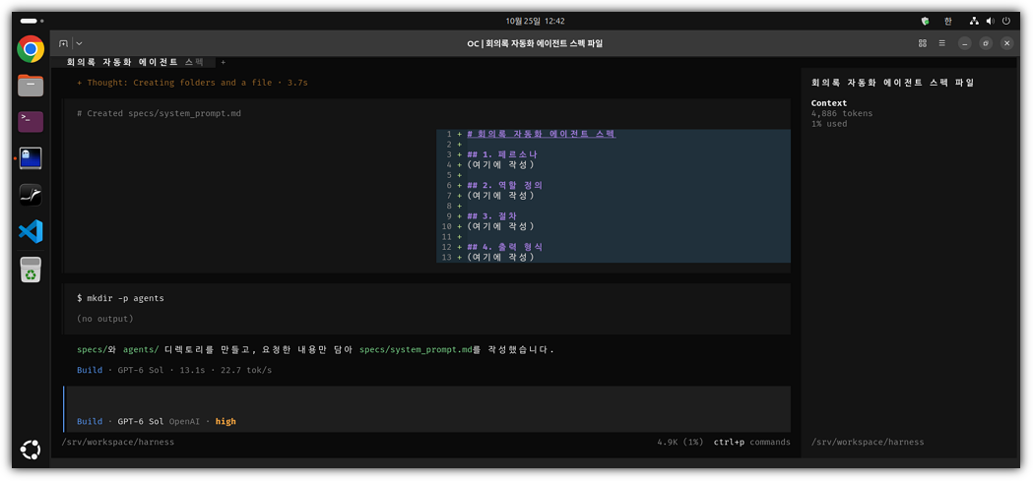This screenshot has width=1033, height=481.
Task: Launch Google Chrome from the dock
Action: coord(31,49)
